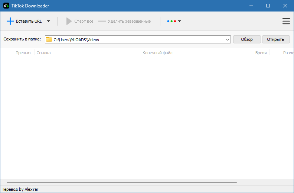Viewport: 294px width, 193px height.
Task: Minimize the TikTok Downloader window
Action: pos(251,6)
